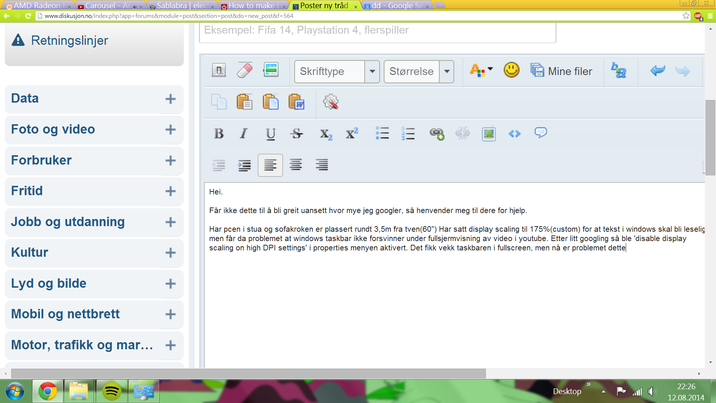
Task: Toggle left text alignment
Action: 270,165
